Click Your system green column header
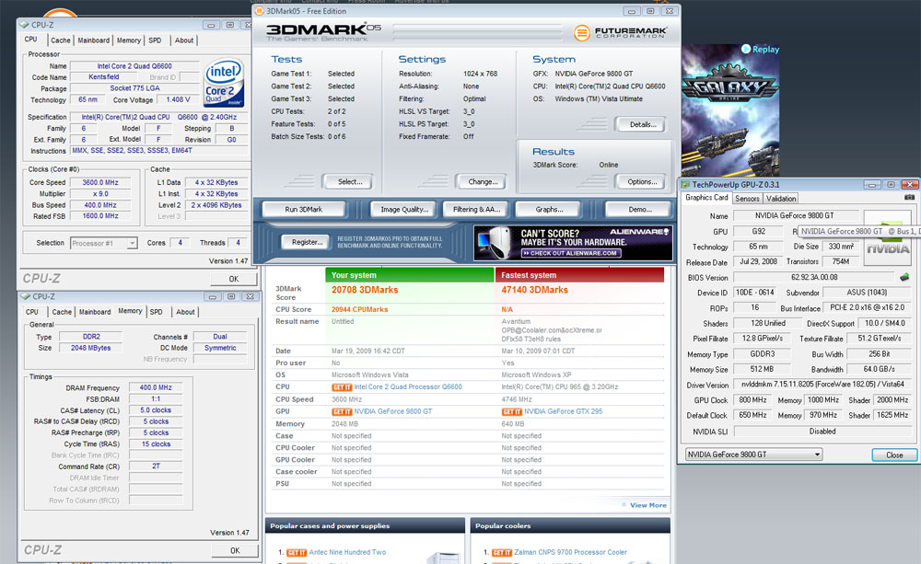Screen dimensions: 921x564 pos(410,275)
